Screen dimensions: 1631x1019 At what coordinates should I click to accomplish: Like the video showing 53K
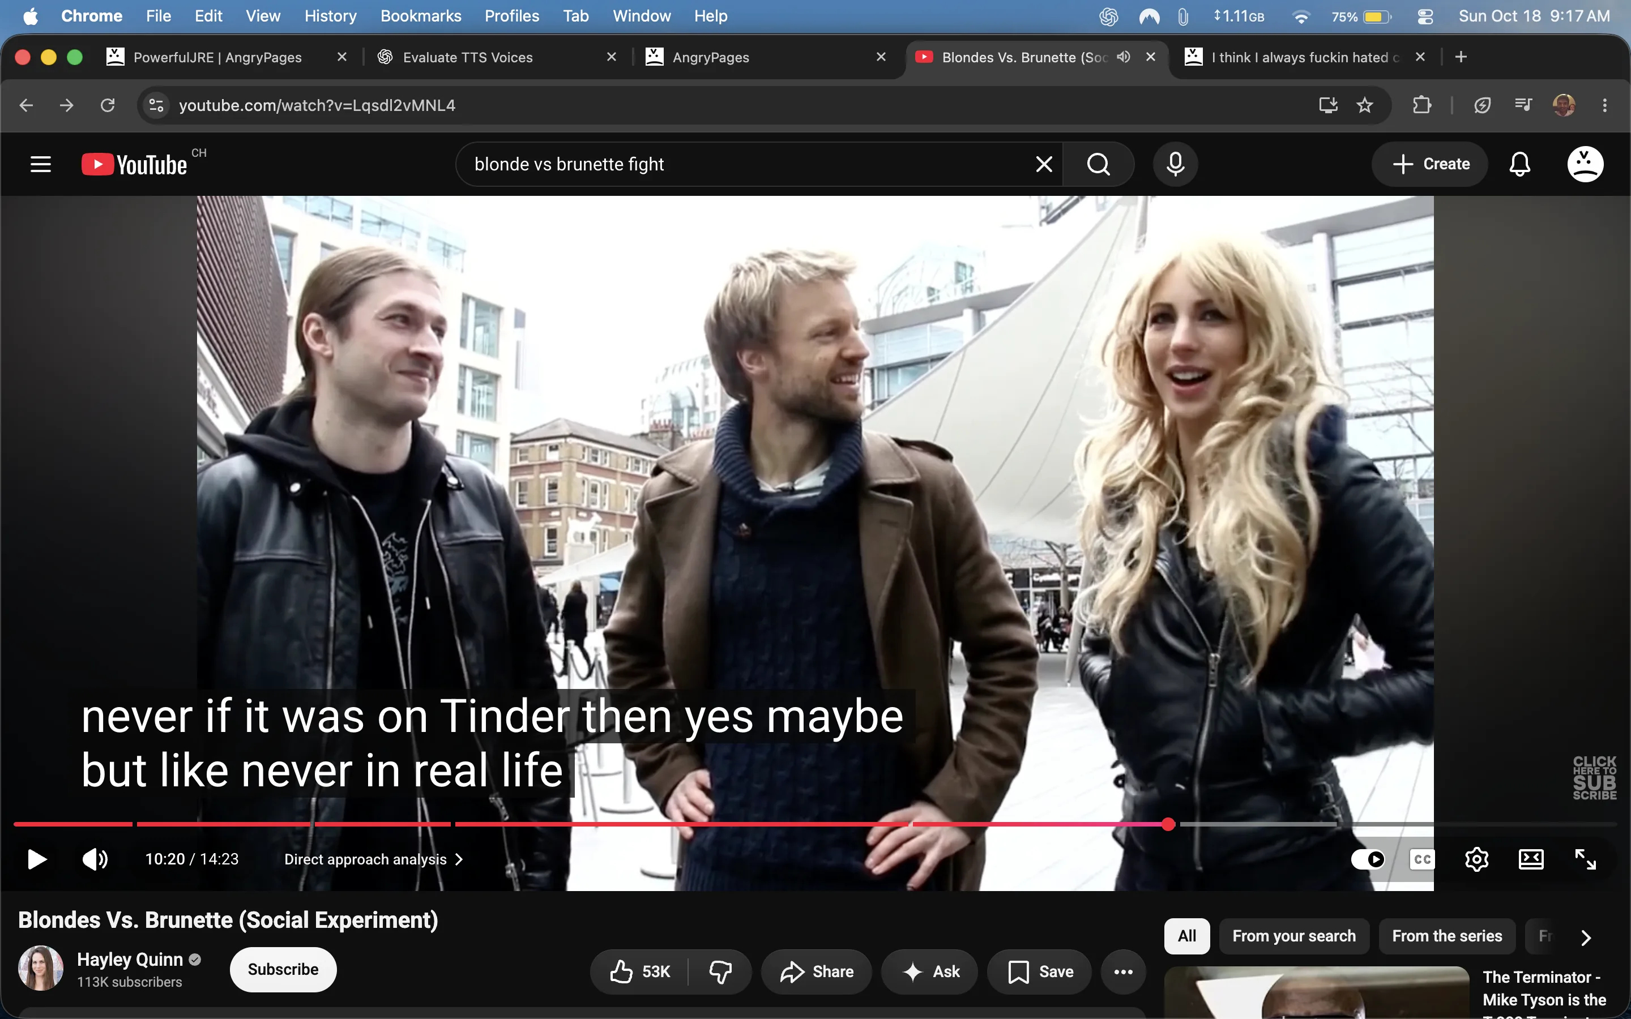(639, 971)
